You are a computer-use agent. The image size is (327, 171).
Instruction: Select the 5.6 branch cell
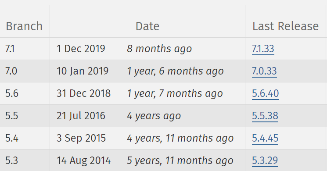(25, 93)
